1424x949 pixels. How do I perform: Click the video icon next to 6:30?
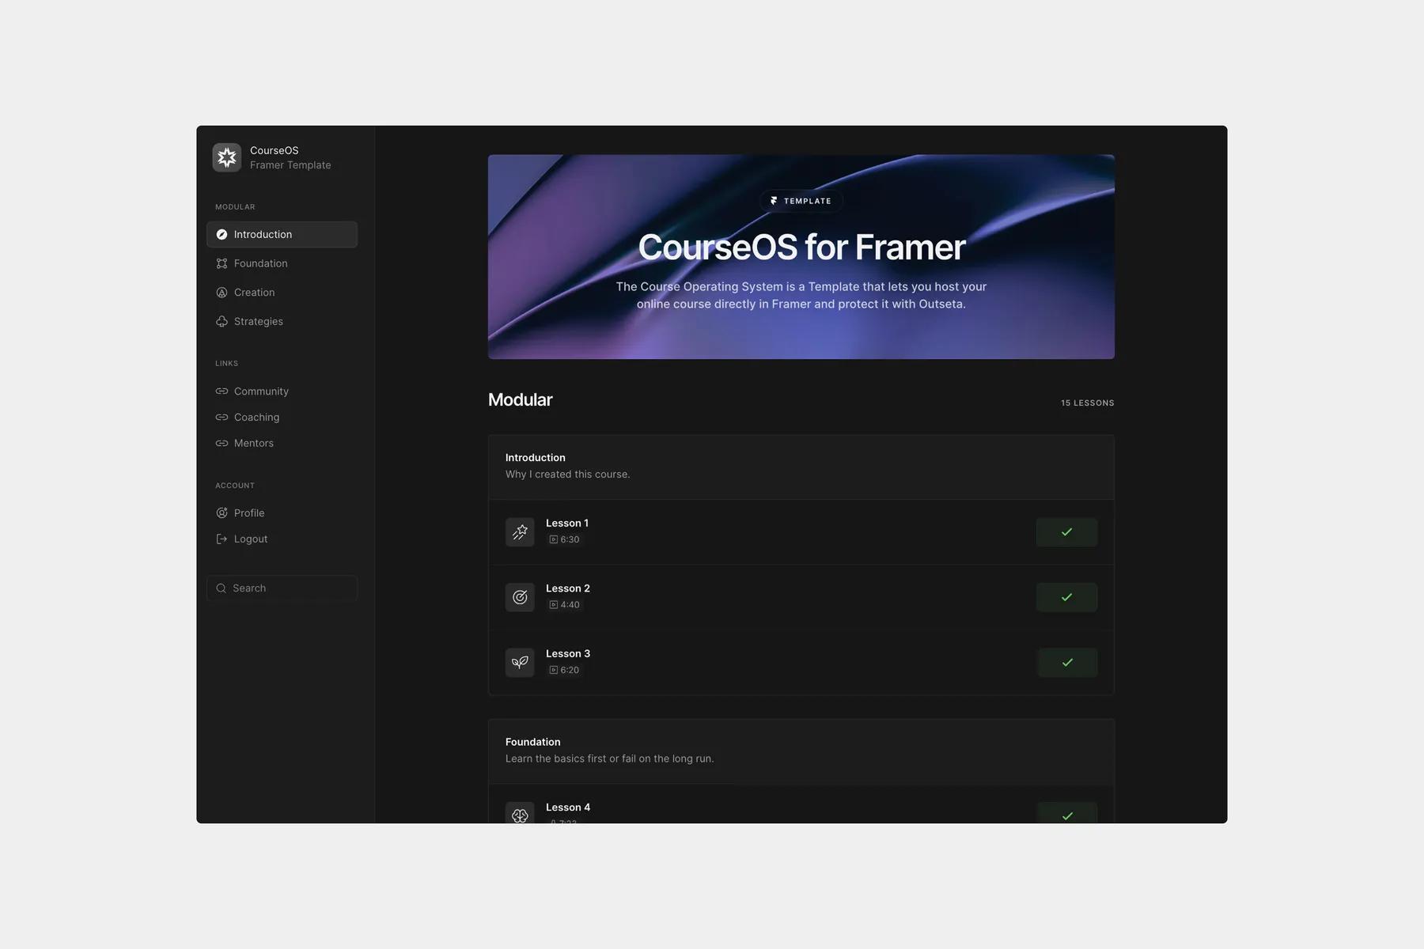[554, 540]
